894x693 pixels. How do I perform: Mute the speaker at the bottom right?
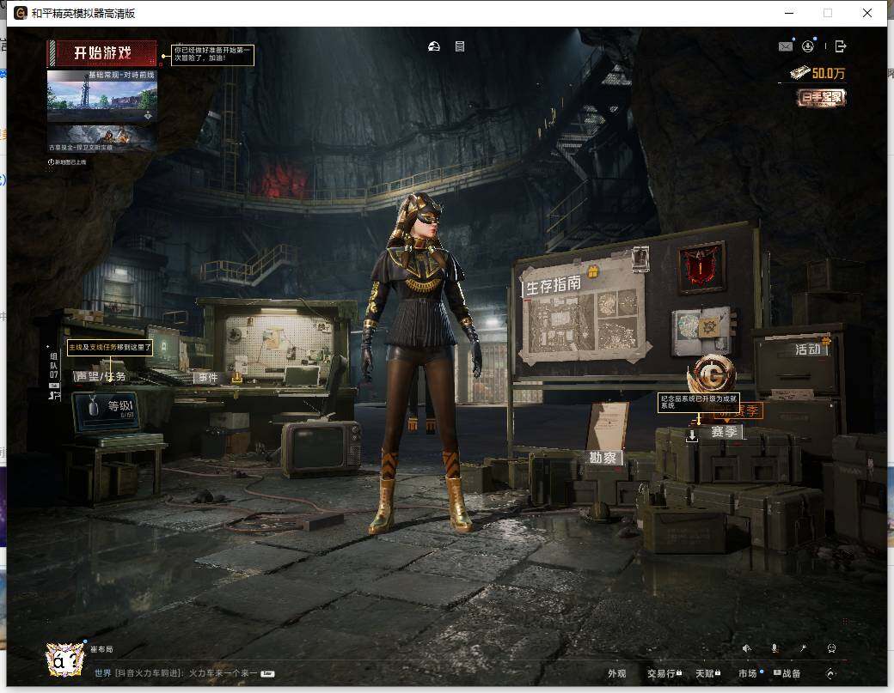746,648
